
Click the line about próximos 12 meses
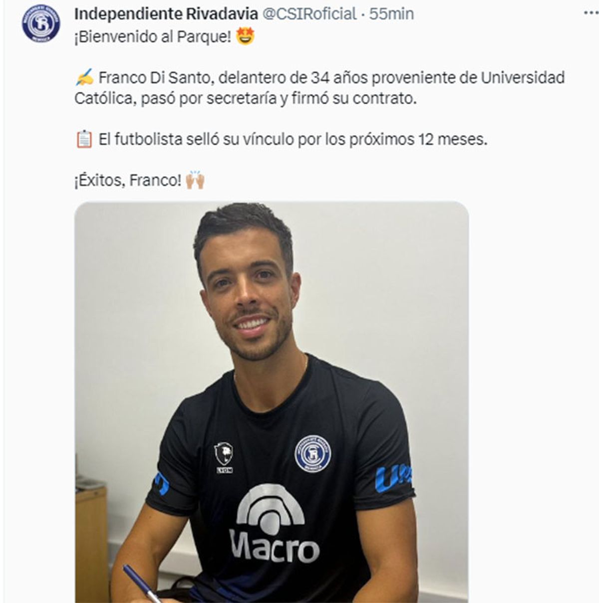click(293, 139)
